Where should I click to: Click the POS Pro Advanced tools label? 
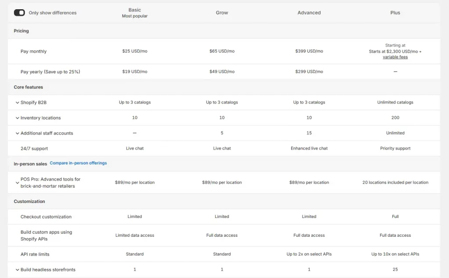point(50,183)
